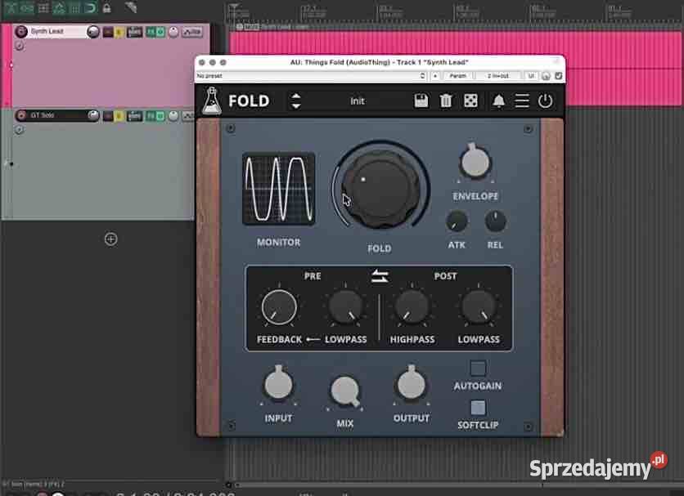Click the AudioThing flask logo
This screenshot has height=496, width=684.
pos(211,101)
